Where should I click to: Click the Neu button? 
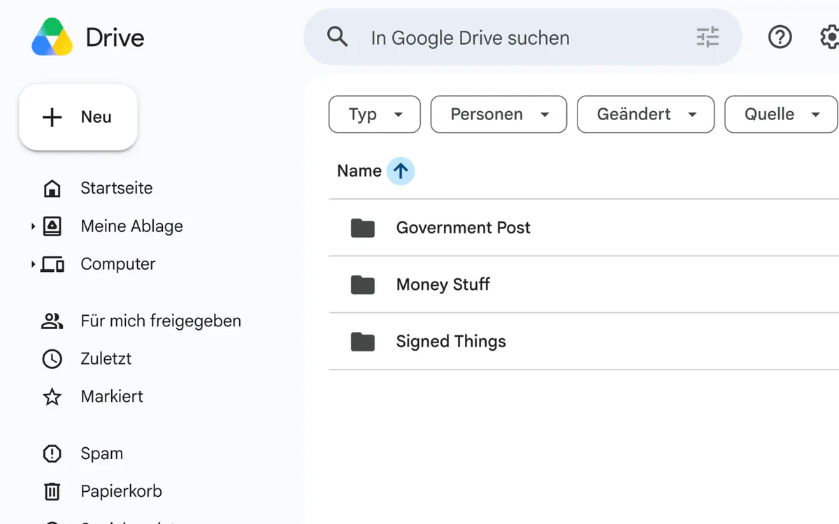(78, 117)
